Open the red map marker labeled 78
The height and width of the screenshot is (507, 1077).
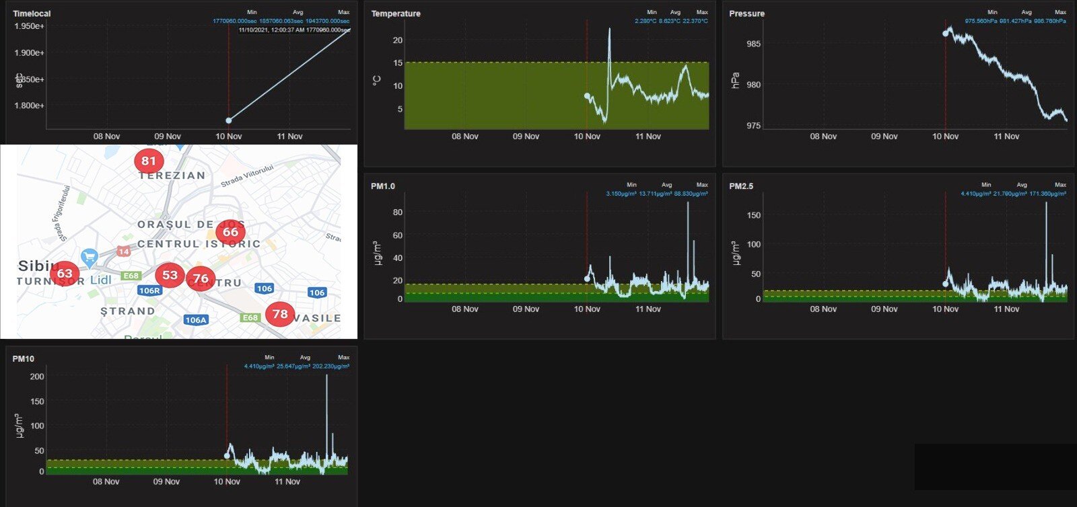click(x=280, y=314)
